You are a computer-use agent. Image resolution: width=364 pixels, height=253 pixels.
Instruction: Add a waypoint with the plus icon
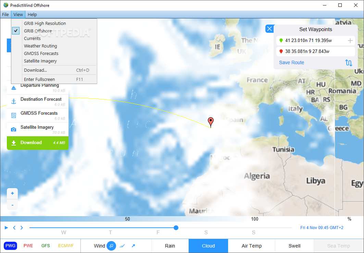(x=350, y=41)
